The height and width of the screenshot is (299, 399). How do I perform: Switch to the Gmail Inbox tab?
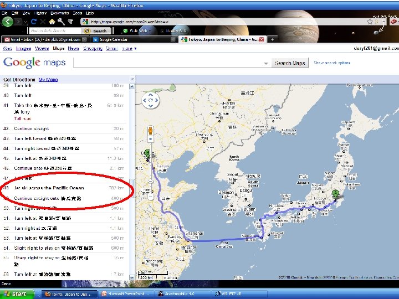click(45, 39)
